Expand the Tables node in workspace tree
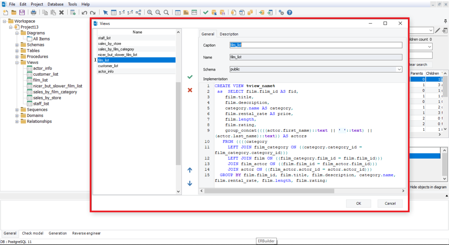The image size is (449, 245). pos(17,51)
